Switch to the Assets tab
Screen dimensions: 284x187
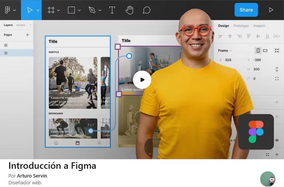click(x=21, y=25)
